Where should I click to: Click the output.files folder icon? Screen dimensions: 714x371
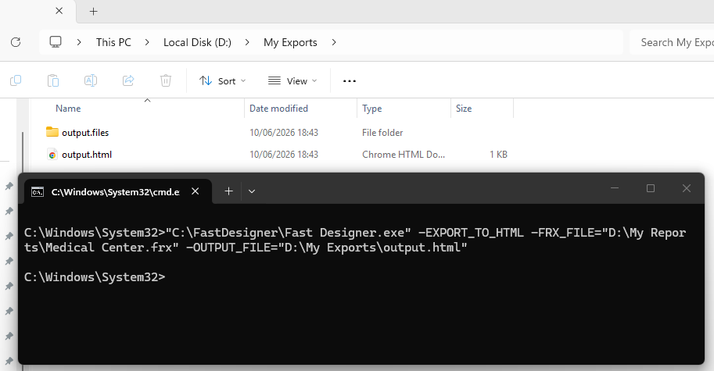pyautogui.click(x=52, y=132)
